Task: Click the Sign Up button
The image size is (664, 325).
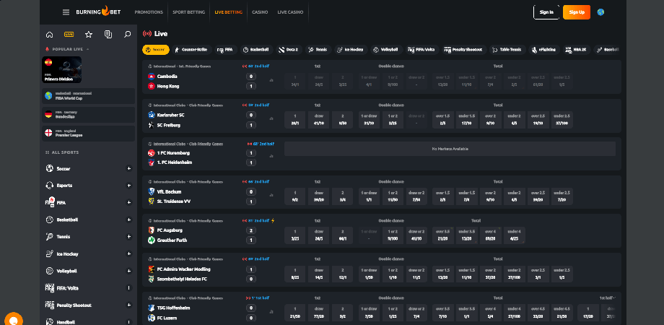Action: tap(576, 12)
